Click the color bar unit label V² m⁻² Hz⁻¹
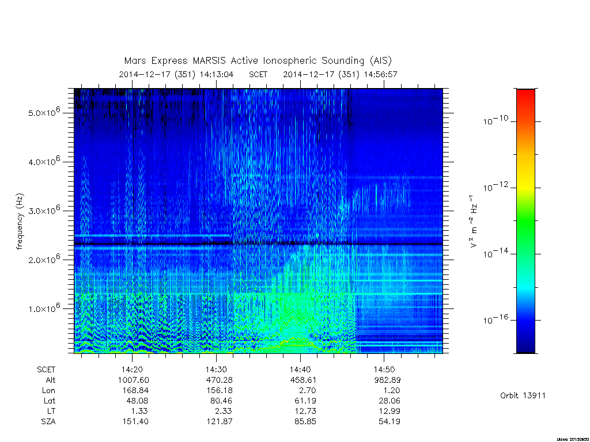The height and width of the screenshot is (442, 590). pos(474,222)
